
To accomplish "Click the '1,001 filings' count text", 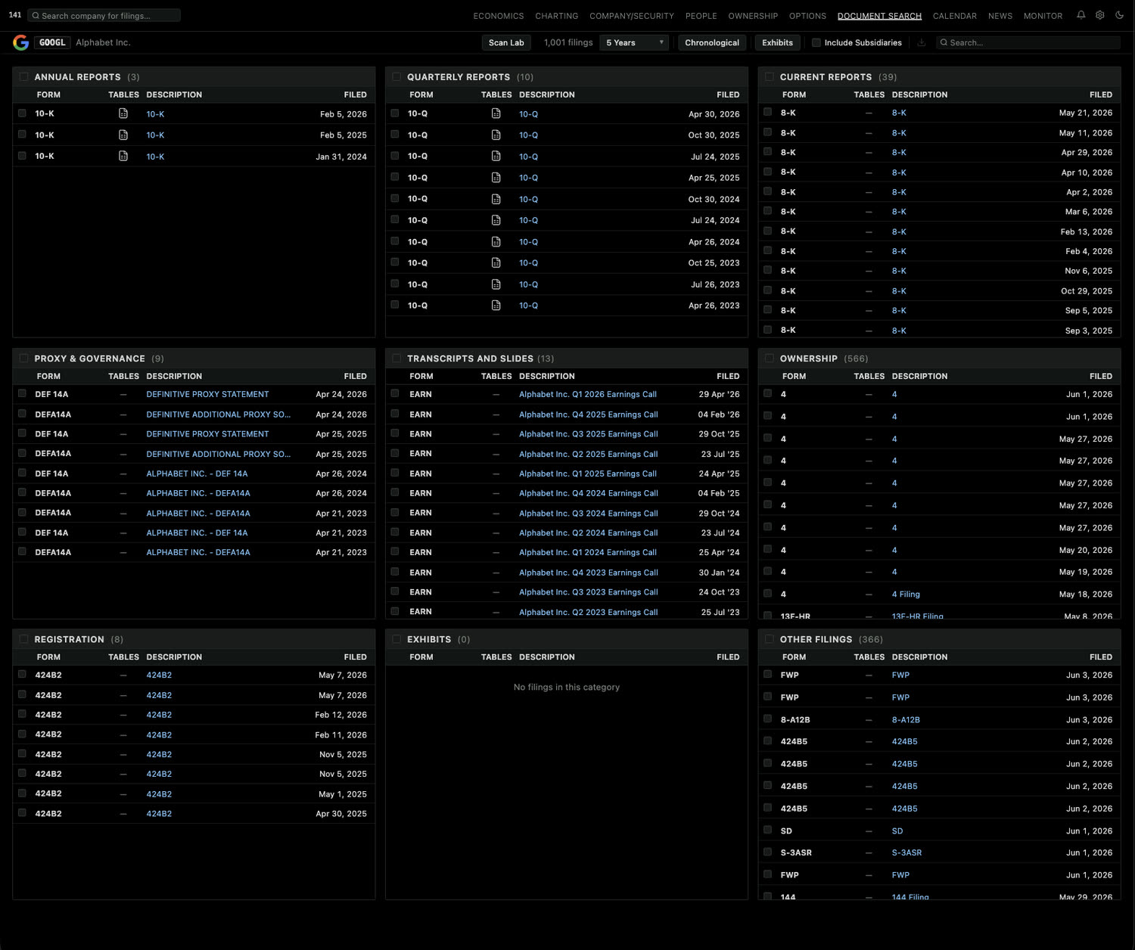I will pos(568,42).
